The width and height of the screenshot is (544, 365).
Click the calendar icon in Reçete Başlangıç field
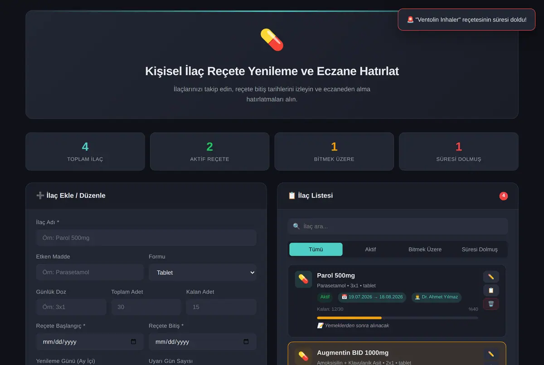tap(133, 342)
